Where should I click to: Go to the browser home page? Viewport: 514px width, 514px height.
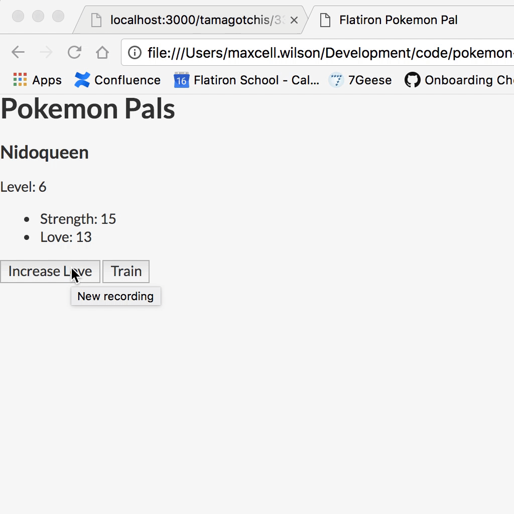click(x=102, y=52)
